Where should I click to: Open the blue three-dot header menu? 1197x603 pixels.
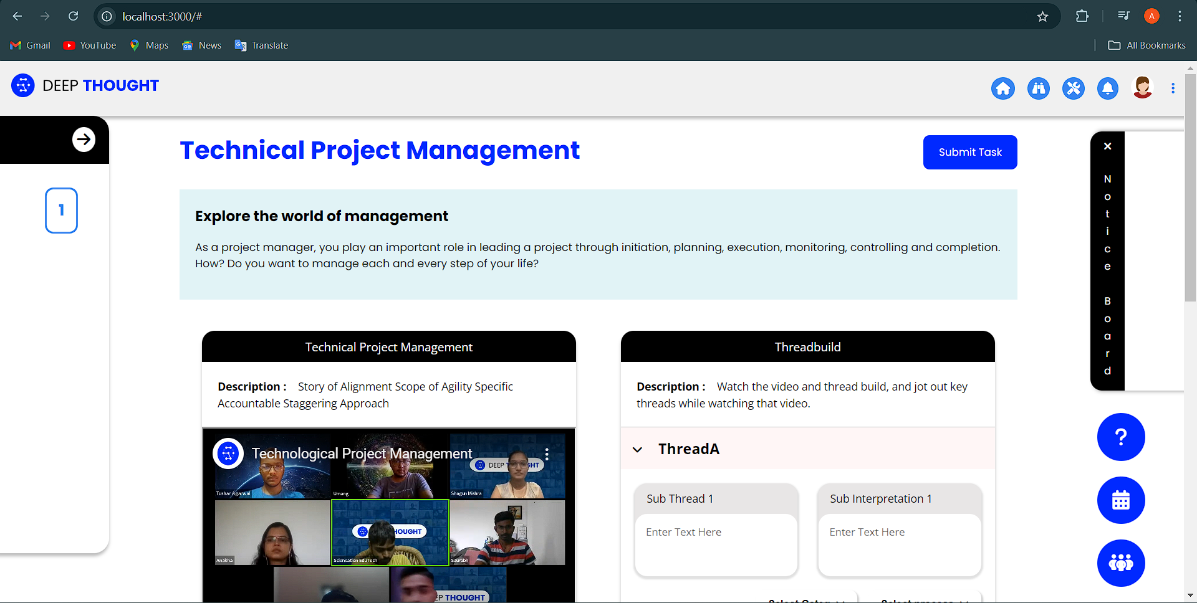(x=1173, y=88)
